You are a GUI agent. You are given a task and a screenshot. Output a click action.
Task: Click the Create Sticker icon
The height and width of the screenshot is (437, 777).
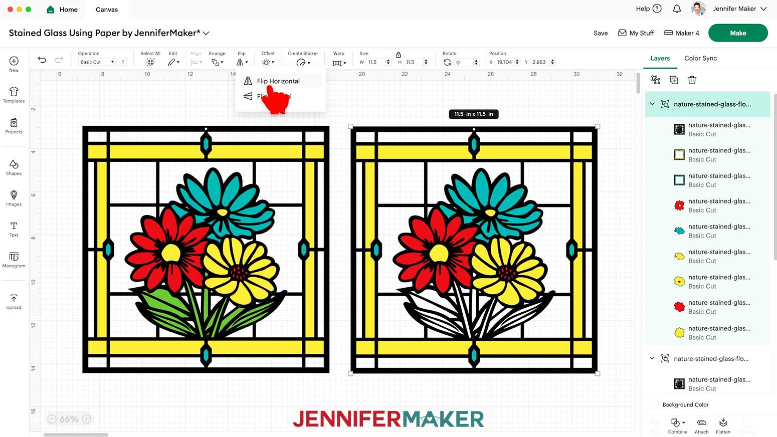click(303, 63)
